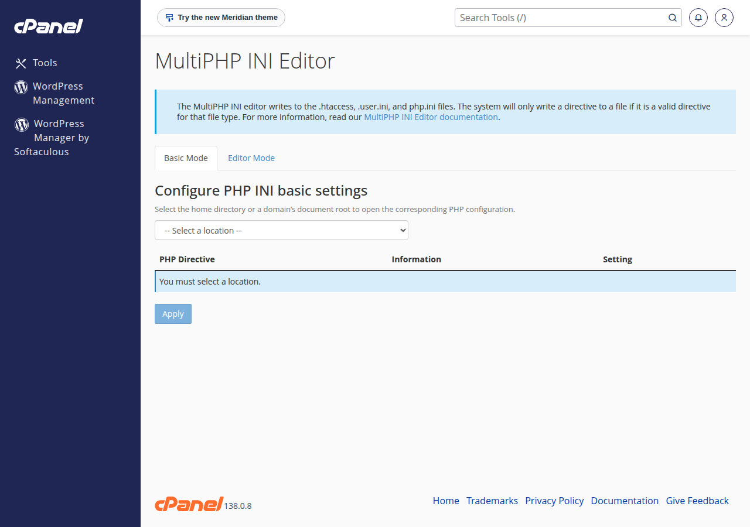Image resolution: width=750 pixels, height=527 pixels.
Task: Click the MultiPHP INI Editor page title
Action: [245, 61]
